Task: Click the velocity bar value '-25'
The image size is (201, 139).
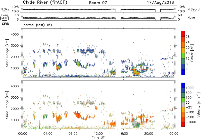Action: [x=189, y=107]
